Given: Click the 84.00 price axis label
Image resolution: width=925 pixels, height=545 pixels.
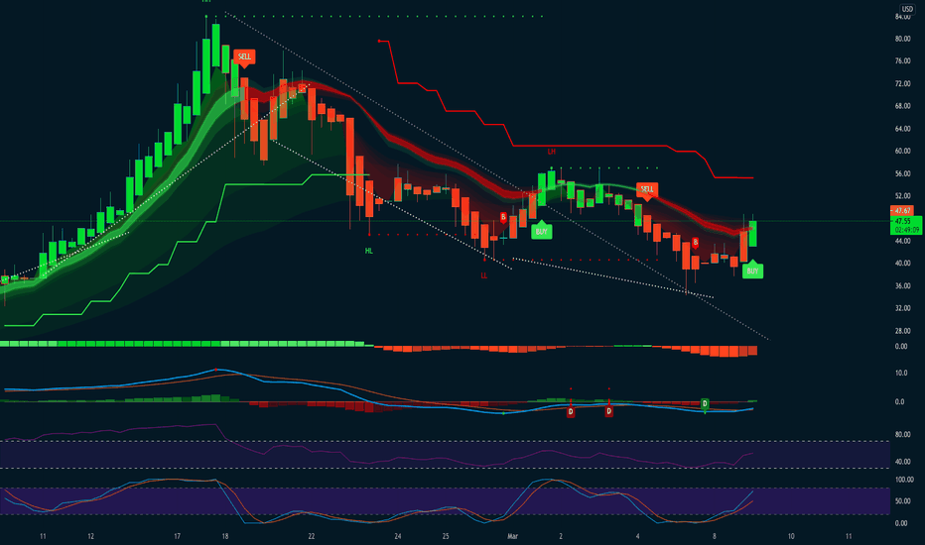Looking at the screenshot, I should tap(902, 17).
